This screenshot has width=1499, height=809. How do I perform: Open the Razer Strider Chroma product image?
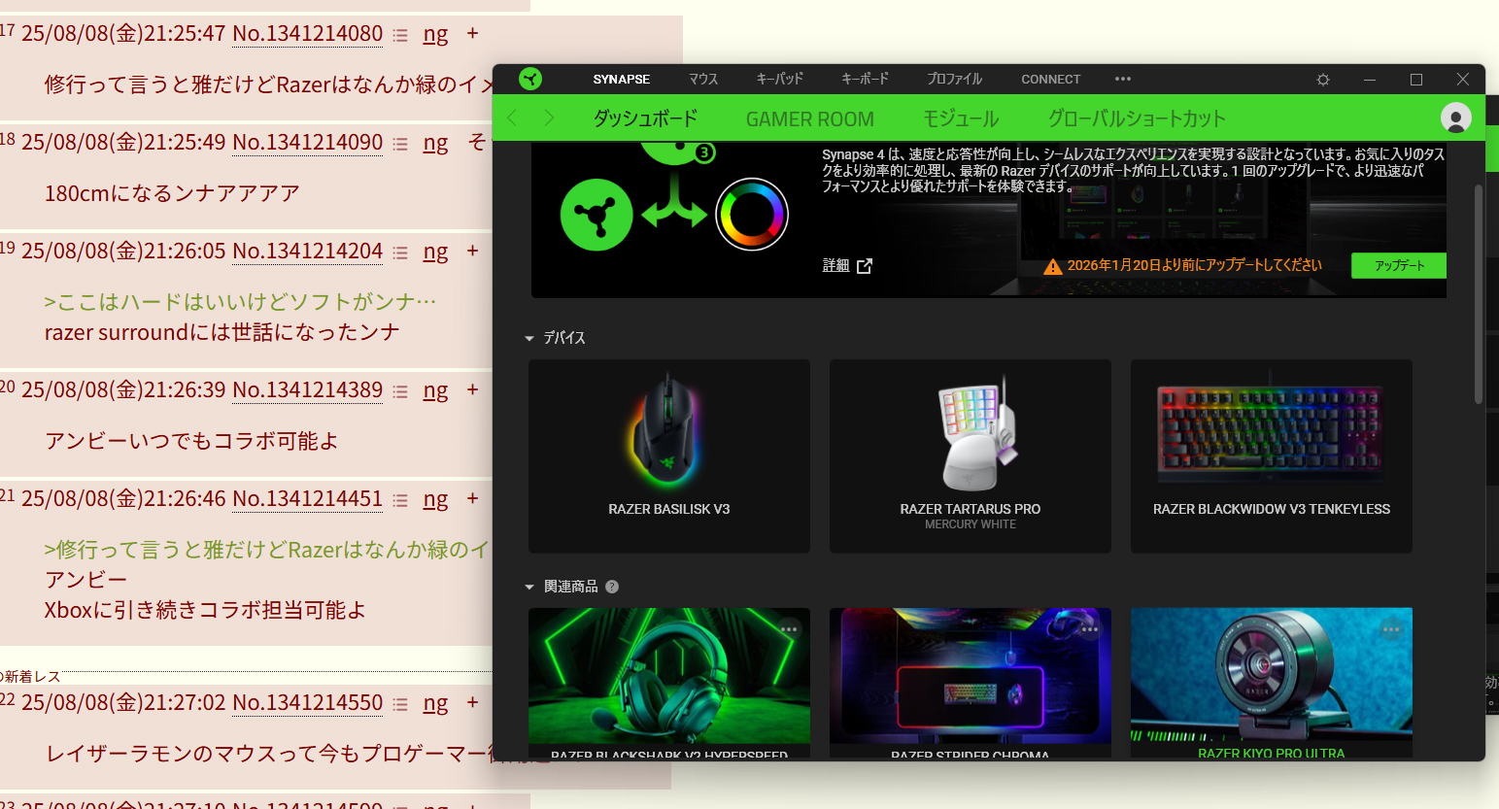click(971, 676)
